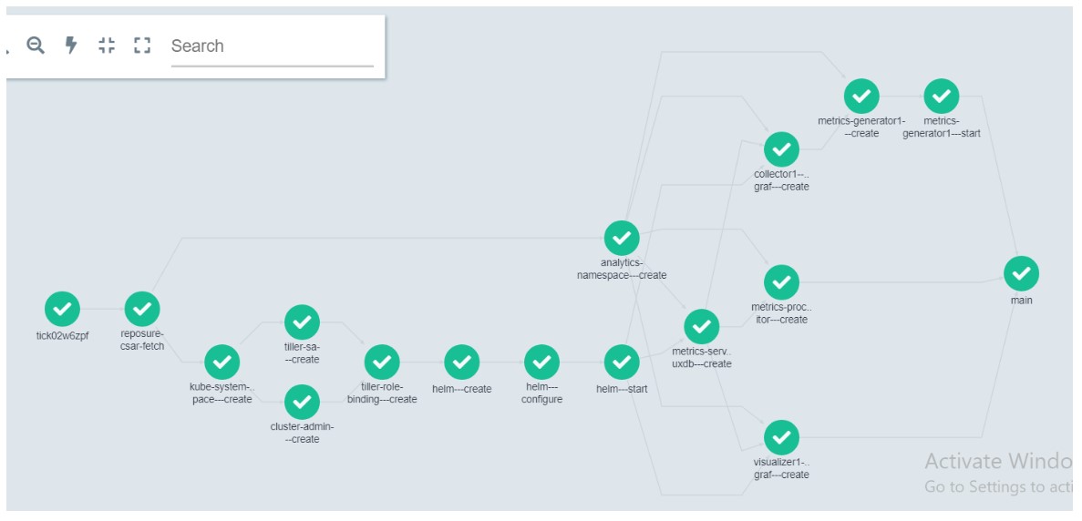1082x521 pixels.
Task: Click the visualizer1 graf create node
Action: 782,437
